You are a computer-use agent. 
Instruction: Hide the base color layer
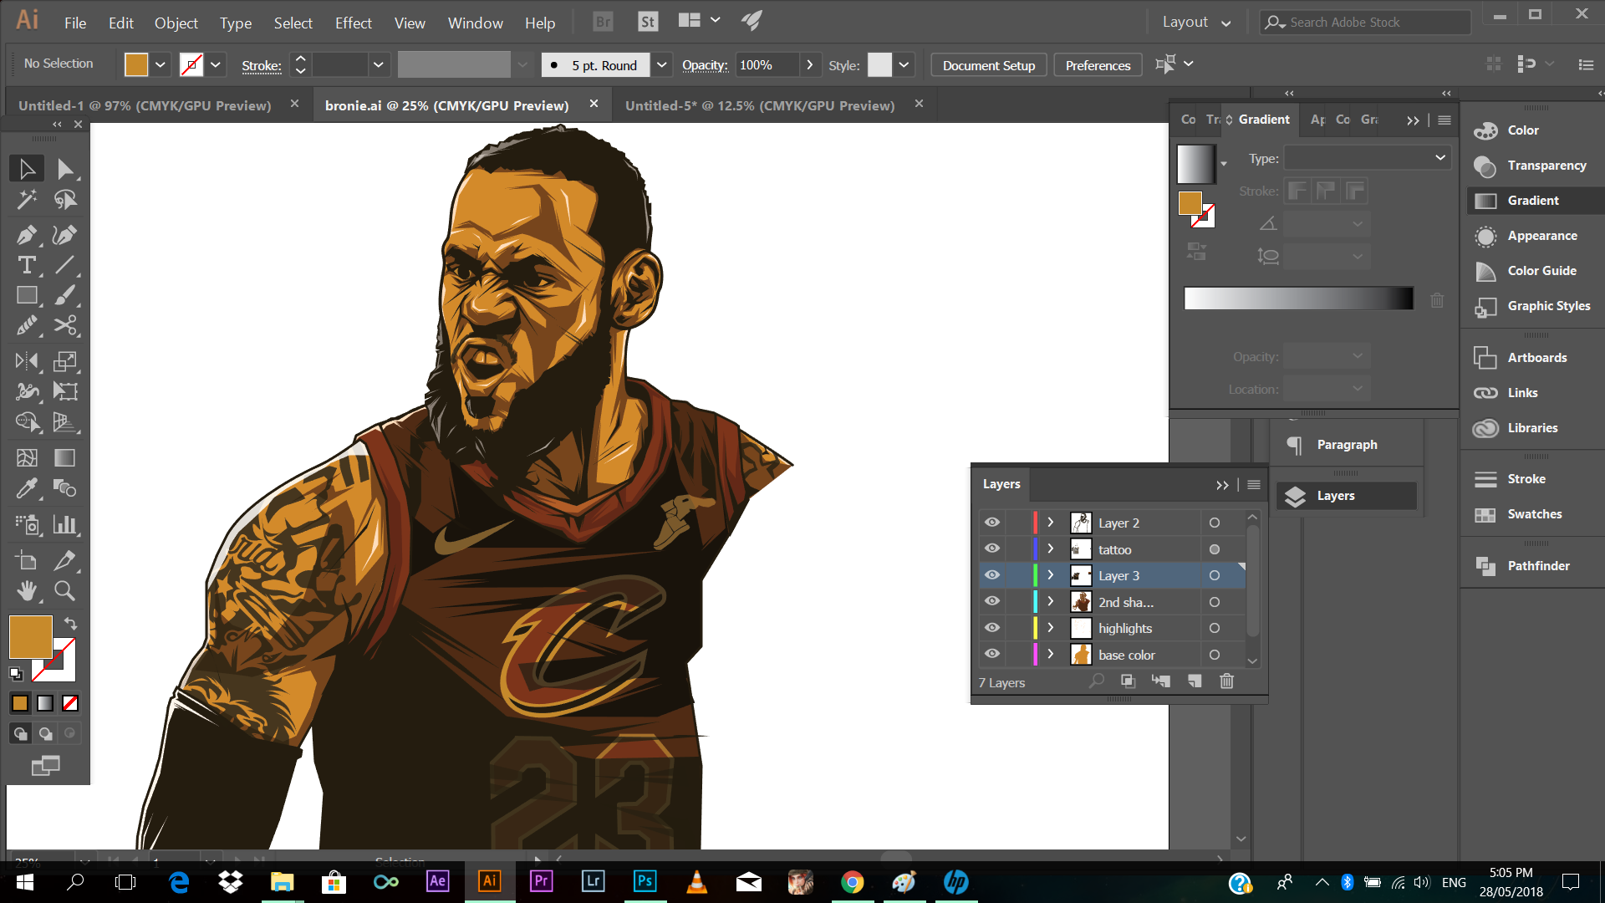(x=992, y=654)
